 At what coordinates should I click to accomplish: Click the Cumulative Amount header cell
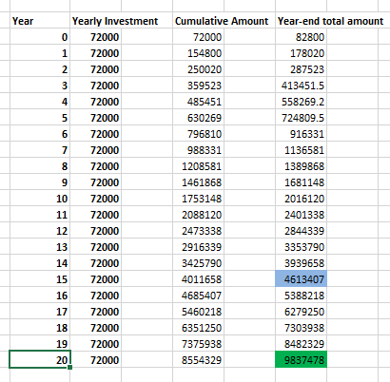224,21
